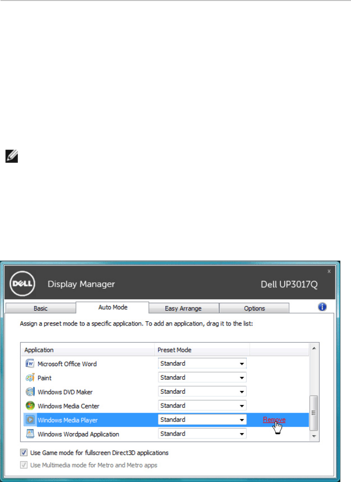This screenshot has height=482, width=351.
Task: Click the Windows Wordpad Application icon
Action: 30,434
